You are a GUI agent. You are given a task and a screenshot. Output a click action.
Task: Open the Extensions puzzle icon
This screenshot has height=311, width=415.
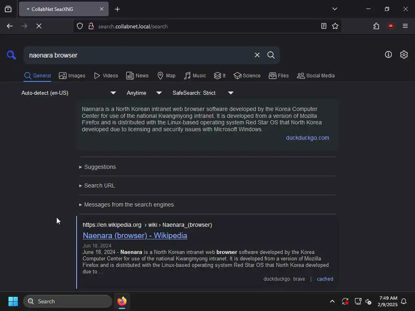coord(376,26)
